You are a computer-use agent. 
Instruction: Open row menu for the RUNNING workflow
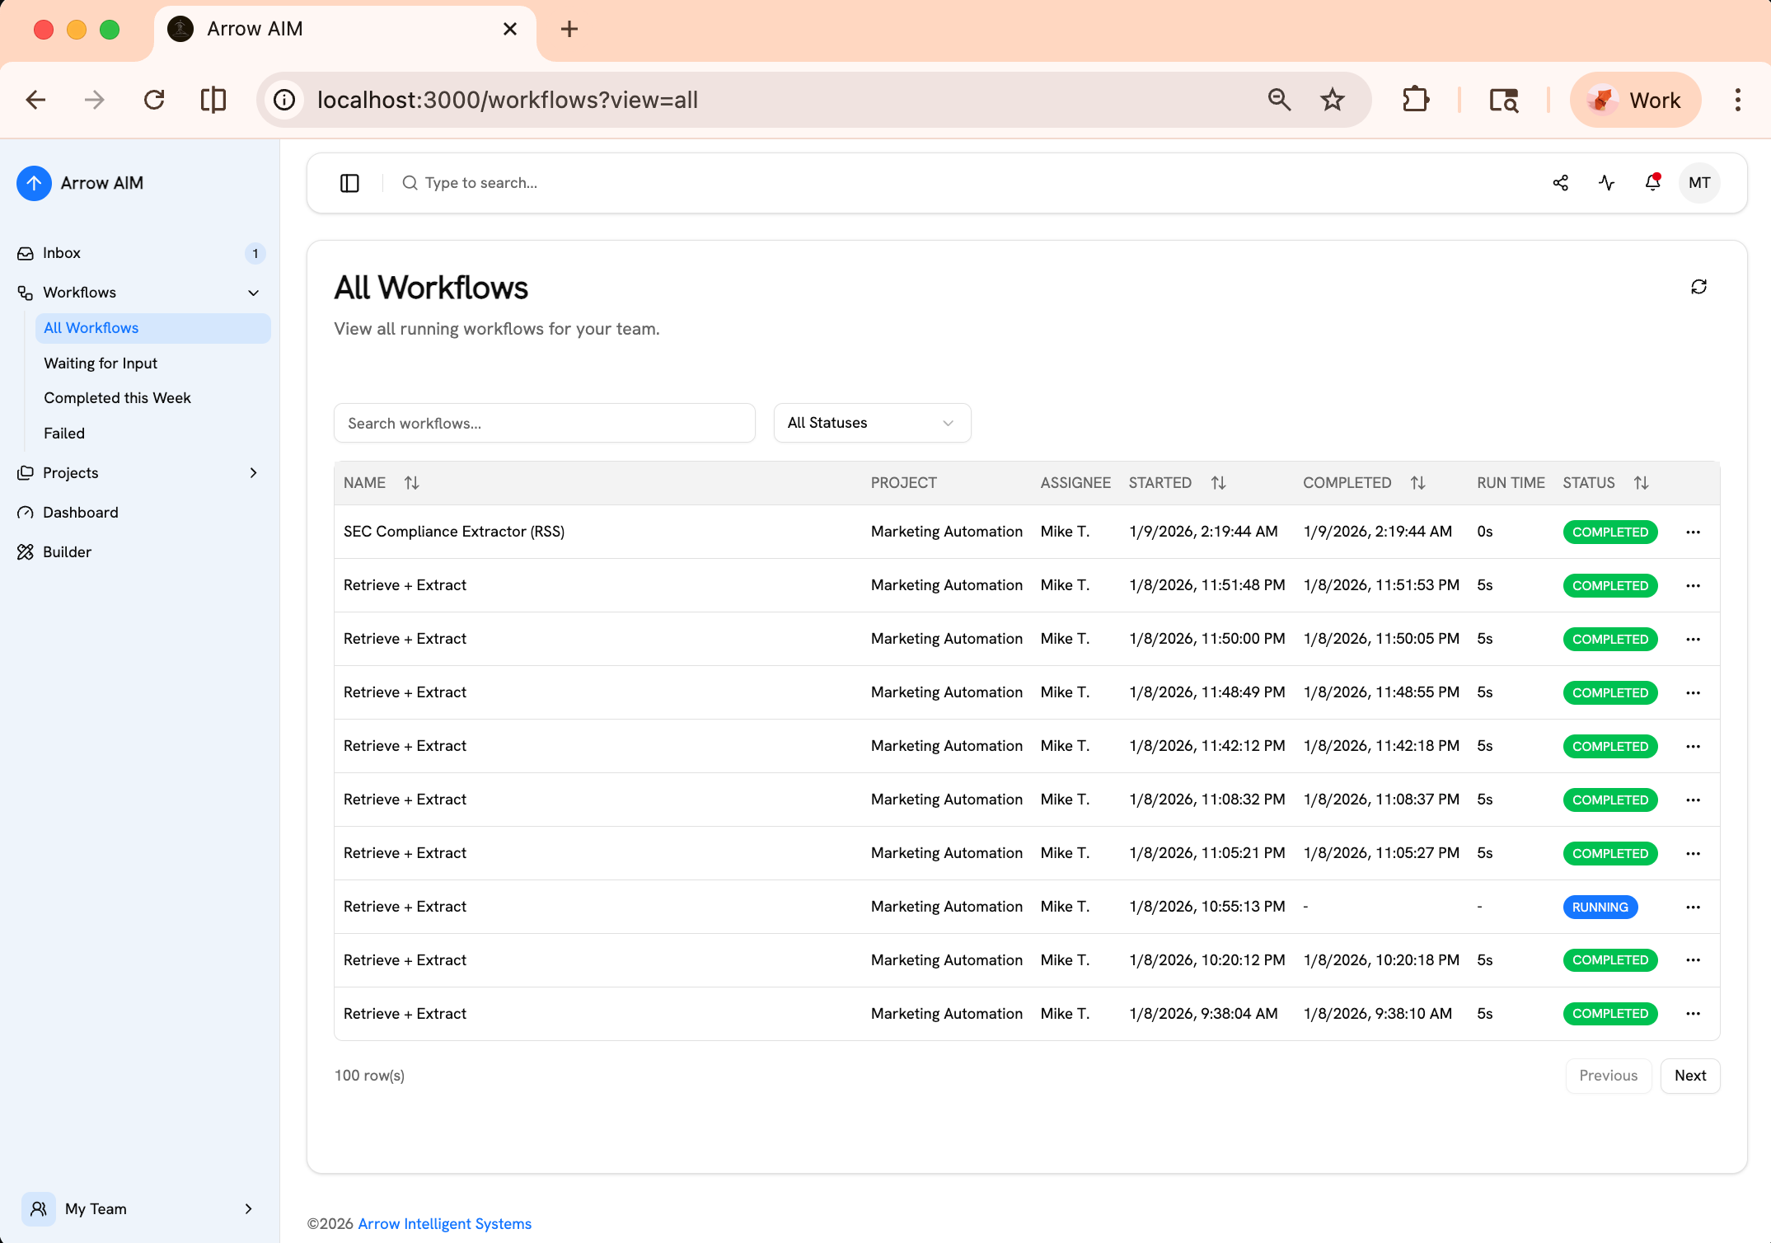pyautogui.click(x=1693, y=907)
